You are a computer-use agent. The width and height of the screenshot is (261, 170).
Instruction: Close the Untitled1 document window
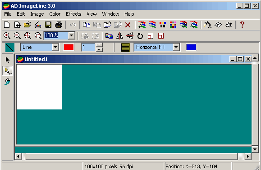248,59
